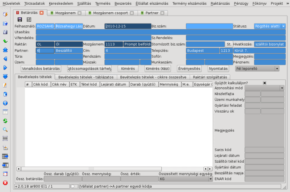Switch to Bevételezés tételek - táblázatos tab

pos(86,77)
